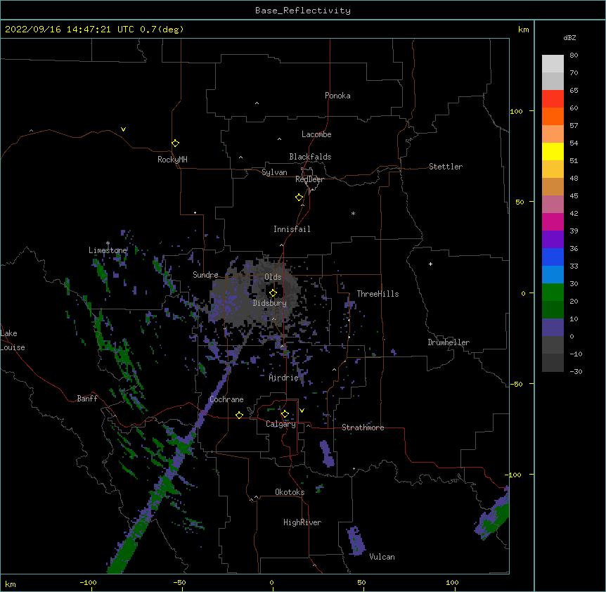
Task: Click the timestamp 2022/09/16 14:47:21 UTC
Action: (x=70, y=30)
